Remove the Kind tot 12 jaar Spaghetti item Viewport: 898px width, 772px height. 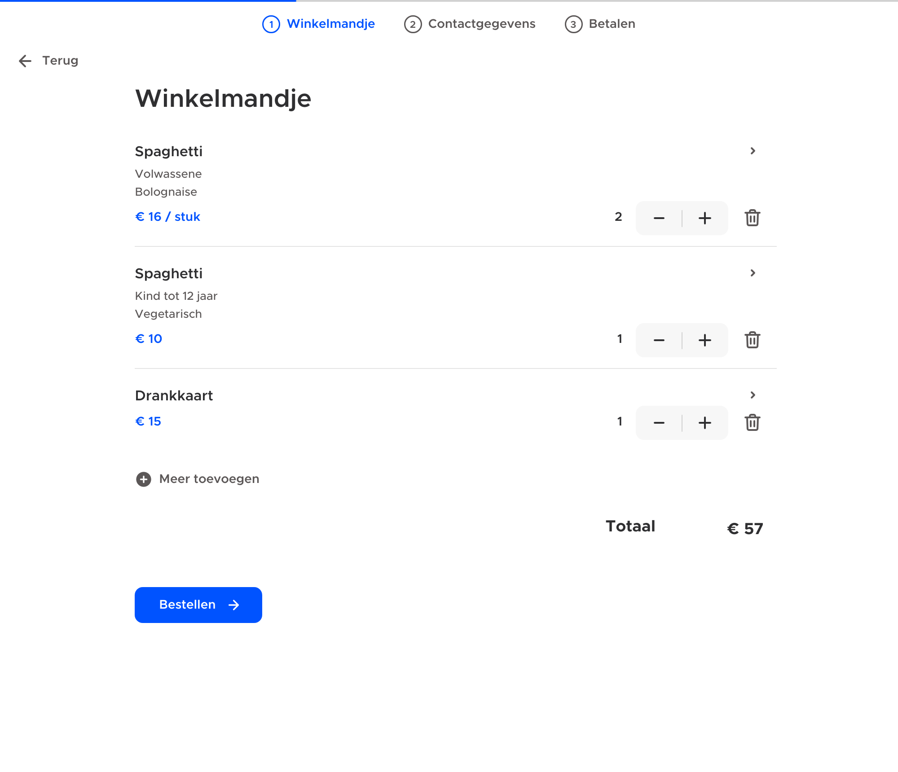click(752, 340)
